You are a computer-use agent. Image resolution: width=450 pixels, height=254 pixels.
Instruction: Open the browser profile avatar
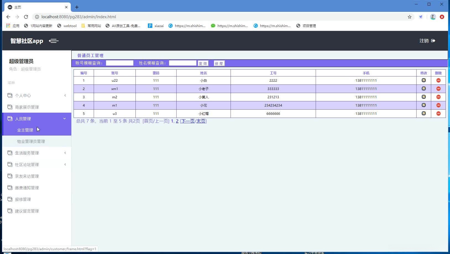(433, 17)
